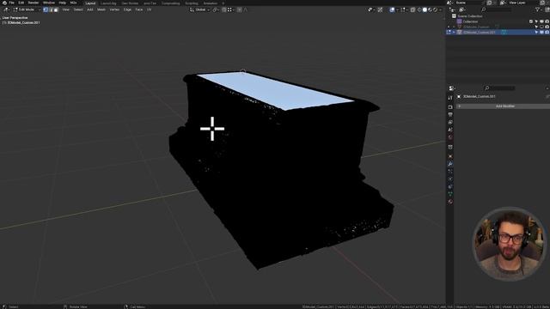Viewport: 550px width, 309px height.
Task: Toggle proportional editing in header
Action: tap(240, 9)
